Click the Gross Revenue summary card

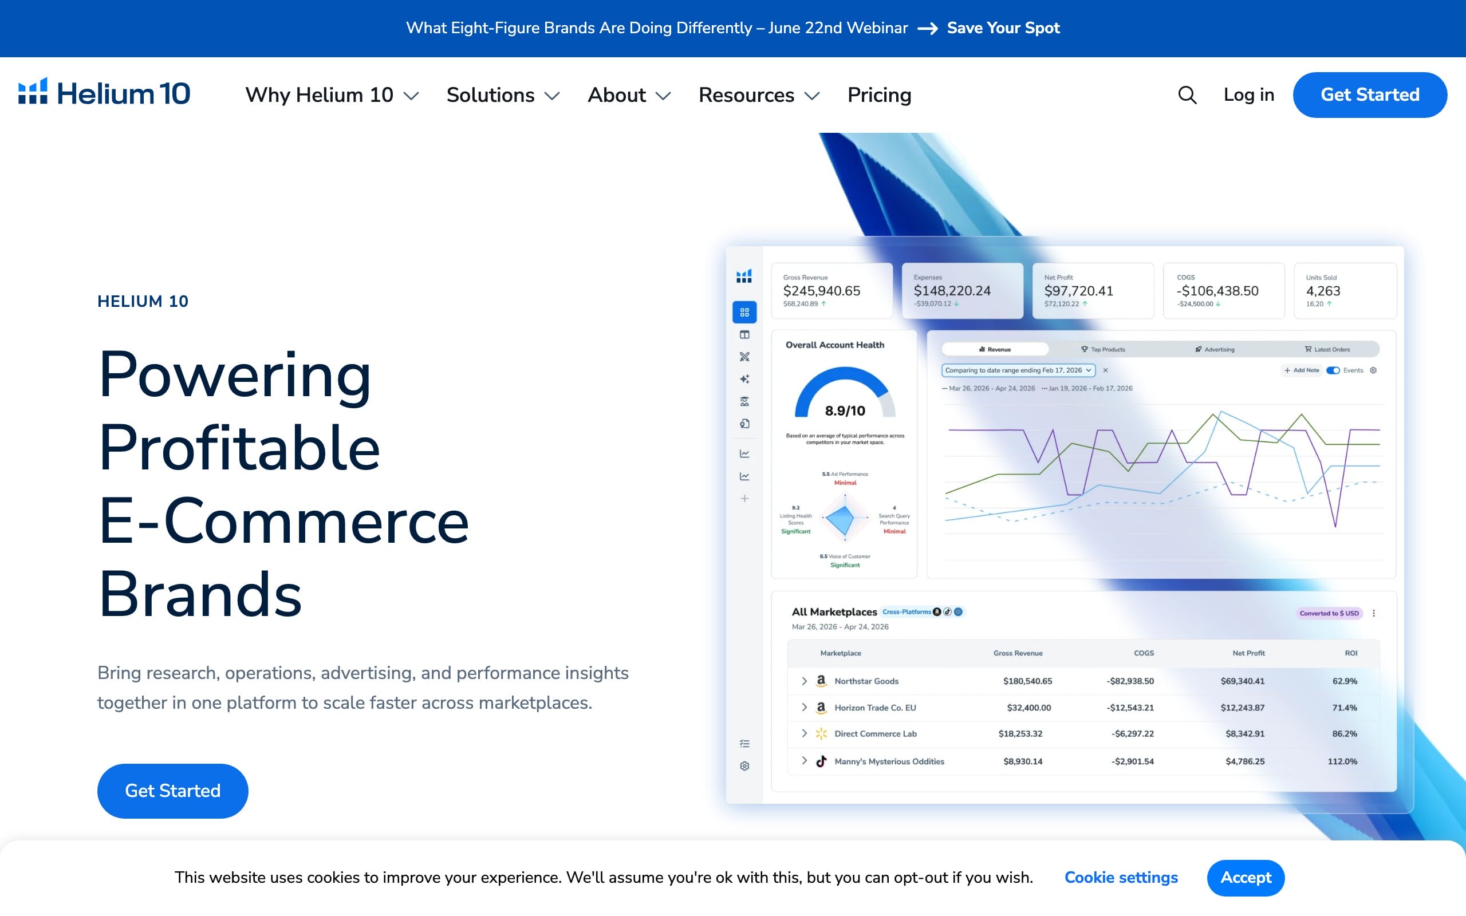pos(831,291)
